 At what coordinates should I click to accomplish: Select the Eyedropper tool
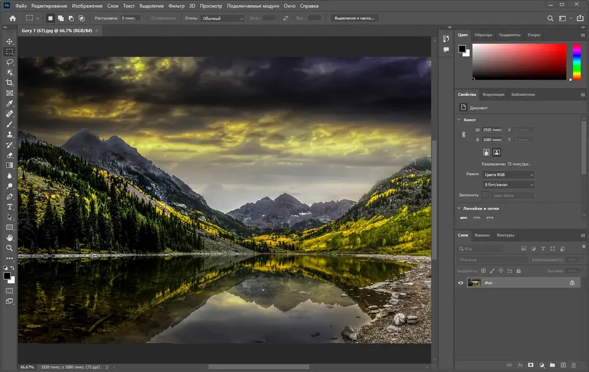coord(9,103)
